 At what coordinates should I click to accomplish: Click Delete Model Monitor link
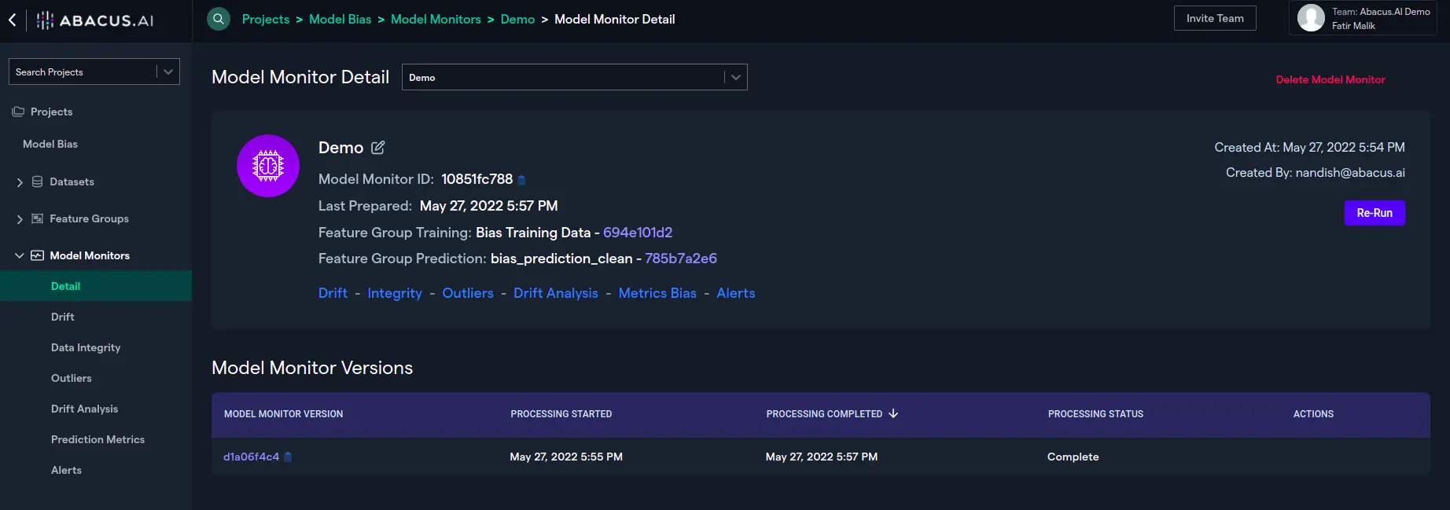coord(1330,79)
